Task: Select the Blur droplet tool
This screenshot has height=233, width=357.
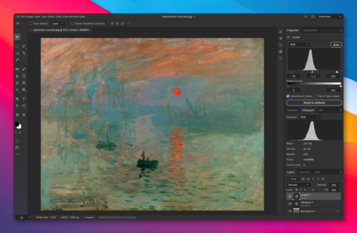Action: coord(17,90)
